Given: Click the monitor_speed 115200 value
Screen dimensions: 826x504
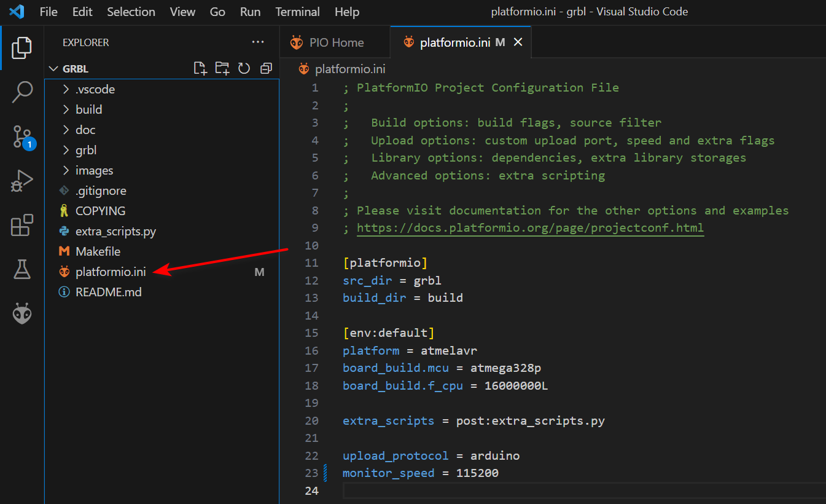Looking at the screenshot, I should pos(477,473).
